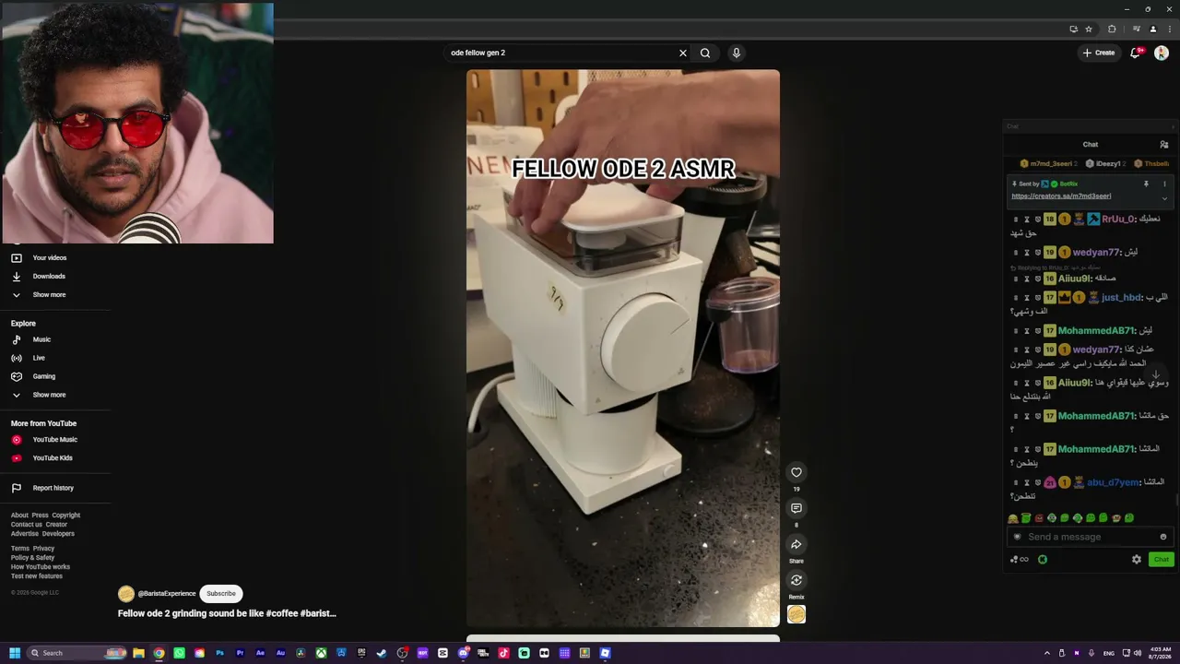Click the YouTube search magnifier button

pos(705,53)
